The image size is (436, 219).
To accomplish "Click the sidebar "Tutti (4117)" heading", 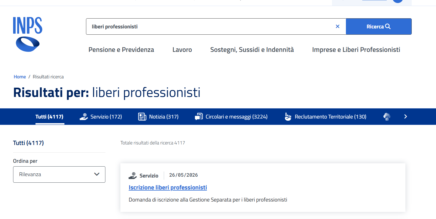I will (28, 143).
